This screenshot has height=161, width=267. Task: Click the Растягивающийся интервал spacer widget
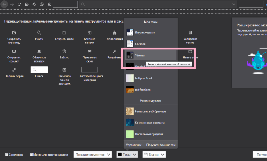89,69
